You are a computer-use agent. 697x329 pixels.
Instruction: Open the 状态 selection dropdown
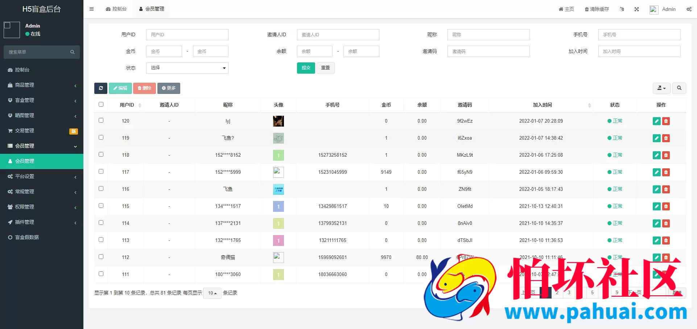(187, 68)
